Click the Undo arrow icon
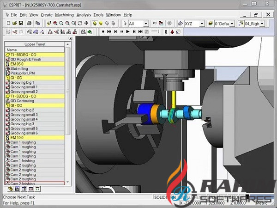 [x=155, y=23]
